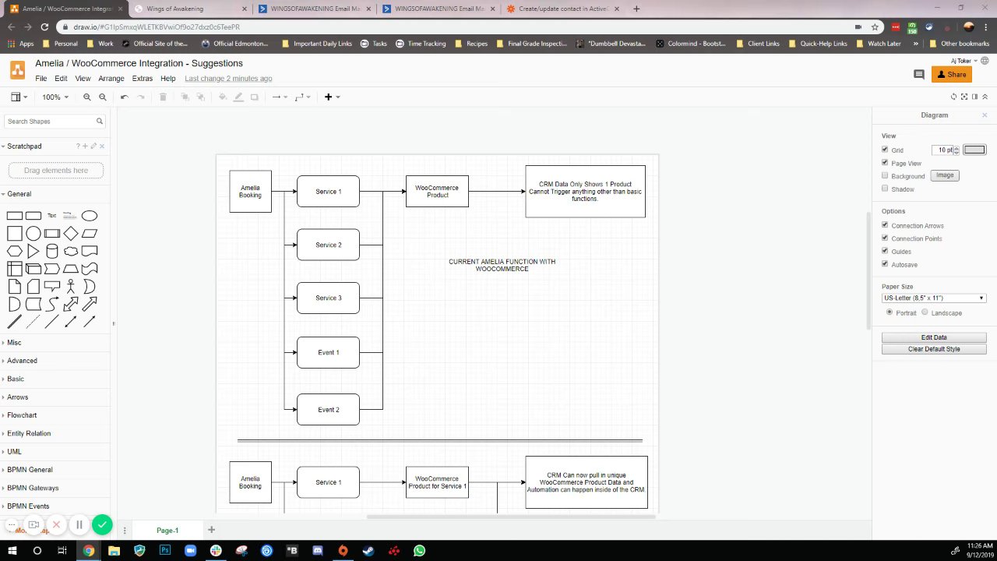Toggle the Connection Arrows checkbox
Image resolution: width=997 pixels, height=561 pixels.
885,225
